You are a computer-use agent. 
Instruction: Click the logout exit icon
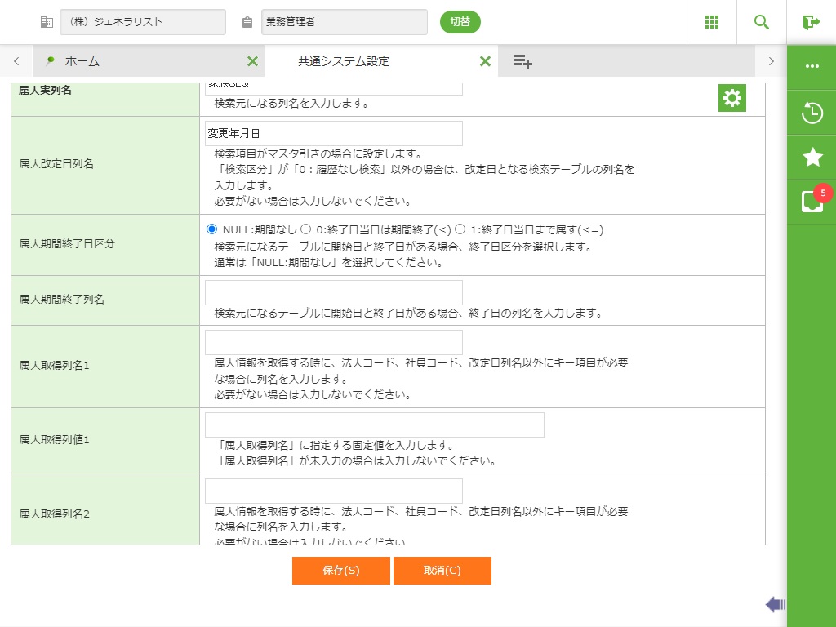click(811, 22)
